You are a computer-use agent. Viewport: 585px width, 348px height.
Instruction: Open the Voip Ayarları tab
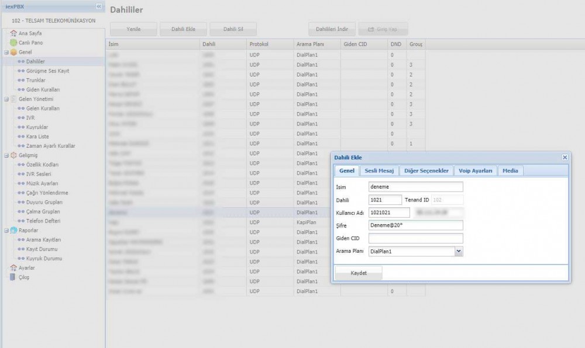coord(475,170)
